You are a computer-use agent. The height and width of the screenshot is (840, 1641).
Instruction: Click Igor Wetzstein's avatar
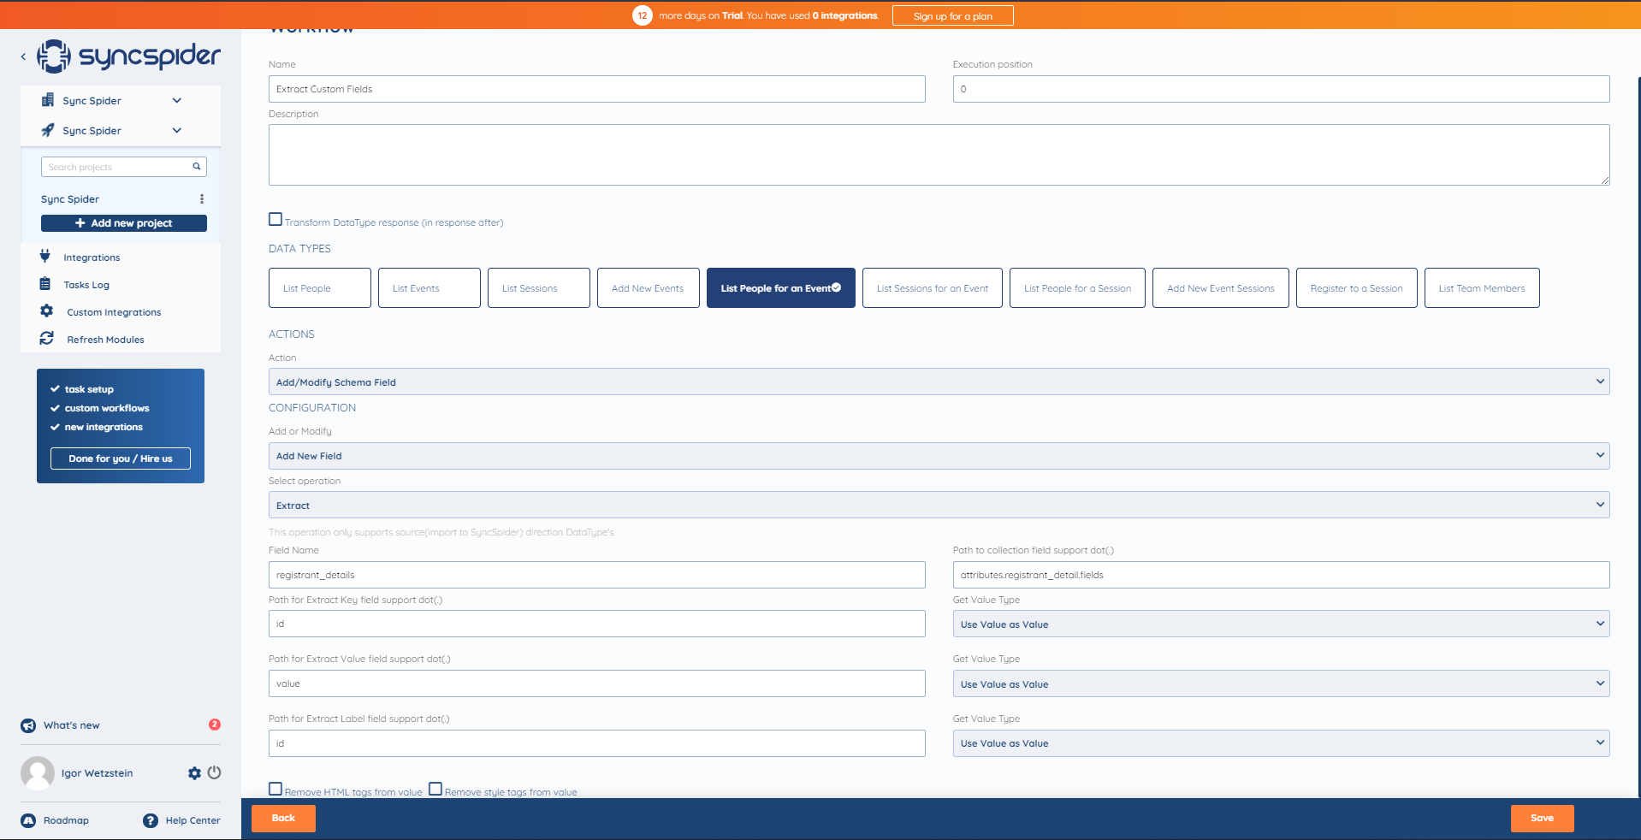(38, 773)
